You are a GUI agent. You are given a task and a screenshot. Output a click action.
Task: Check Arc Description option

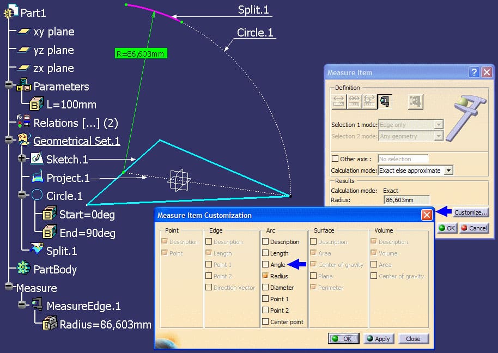[x=265, y=241]
